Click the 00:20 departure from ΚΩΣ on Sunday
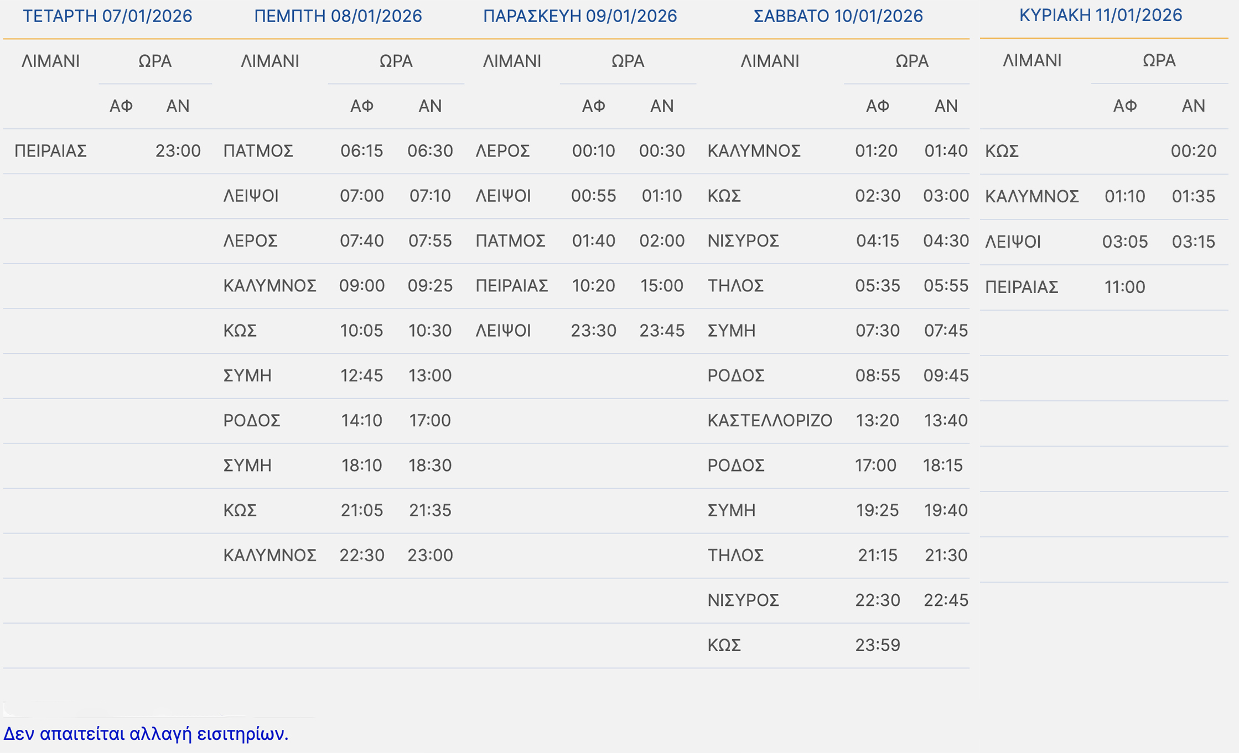Screen dimensions: 1239x753 [x=1193, y=151]
